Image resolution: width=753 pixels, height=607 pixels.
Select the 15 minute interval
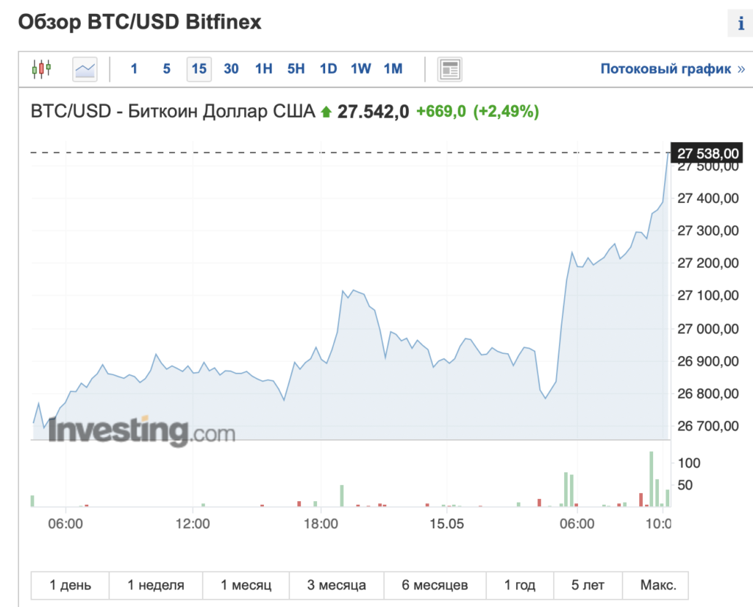pos(199,68)
